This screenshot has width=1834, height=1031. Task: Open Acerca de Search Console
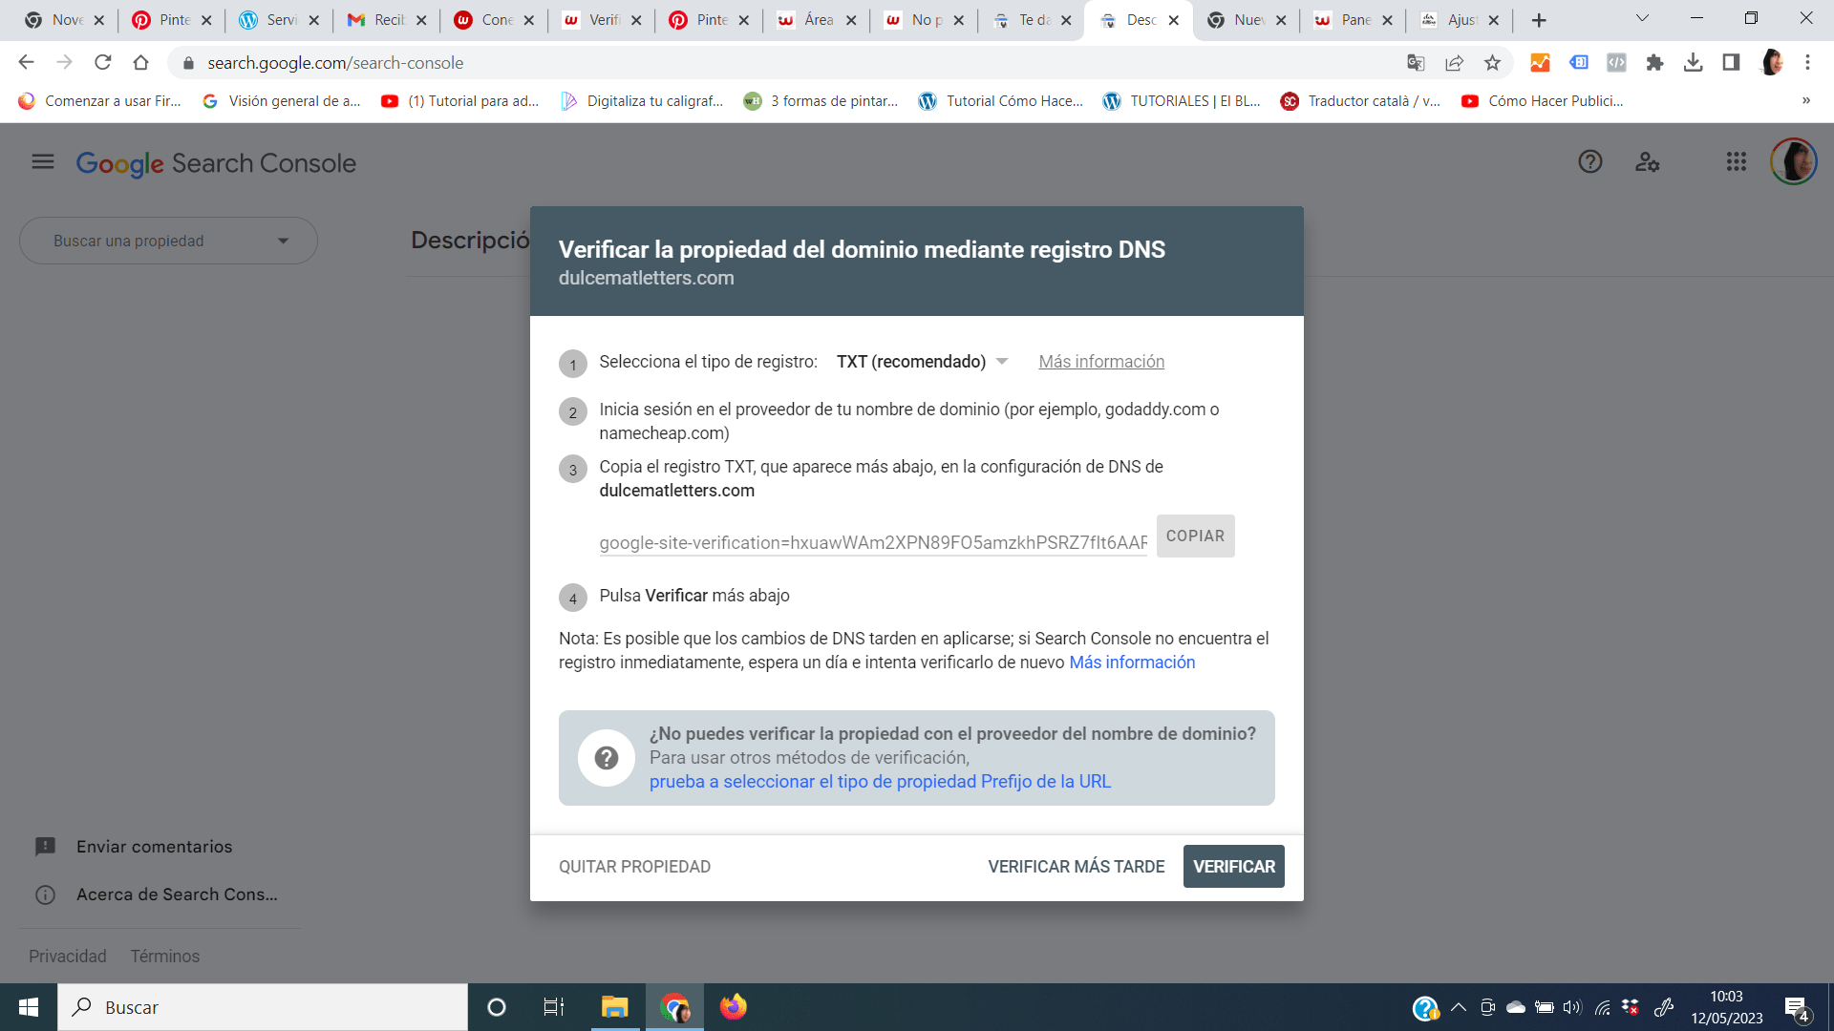coord(158,894)
